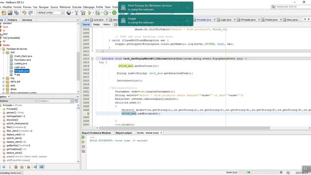Click the Redo arrow in toolbar
The height and width of the screenshot is (175, 311).
coord(31,13)
